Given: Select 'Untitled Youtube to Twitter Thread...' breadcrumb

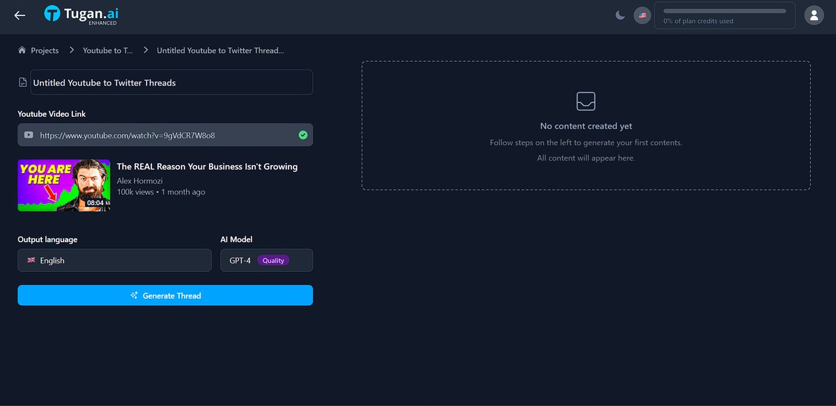Looking at the screenshot, I should click(220, 51).
